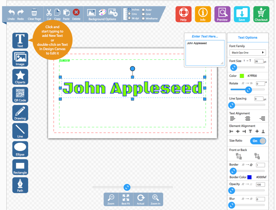Select the Image tool
The height and width of the screenshot is (210, 276).
coord(20,59)
